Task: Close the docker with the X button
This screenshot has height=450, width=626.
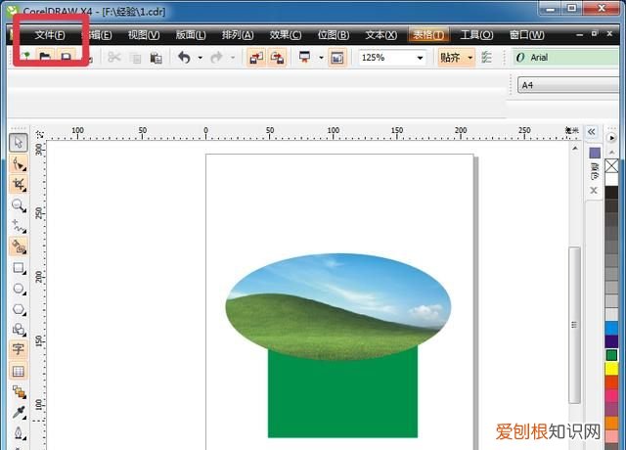Action: pos(594,191)
